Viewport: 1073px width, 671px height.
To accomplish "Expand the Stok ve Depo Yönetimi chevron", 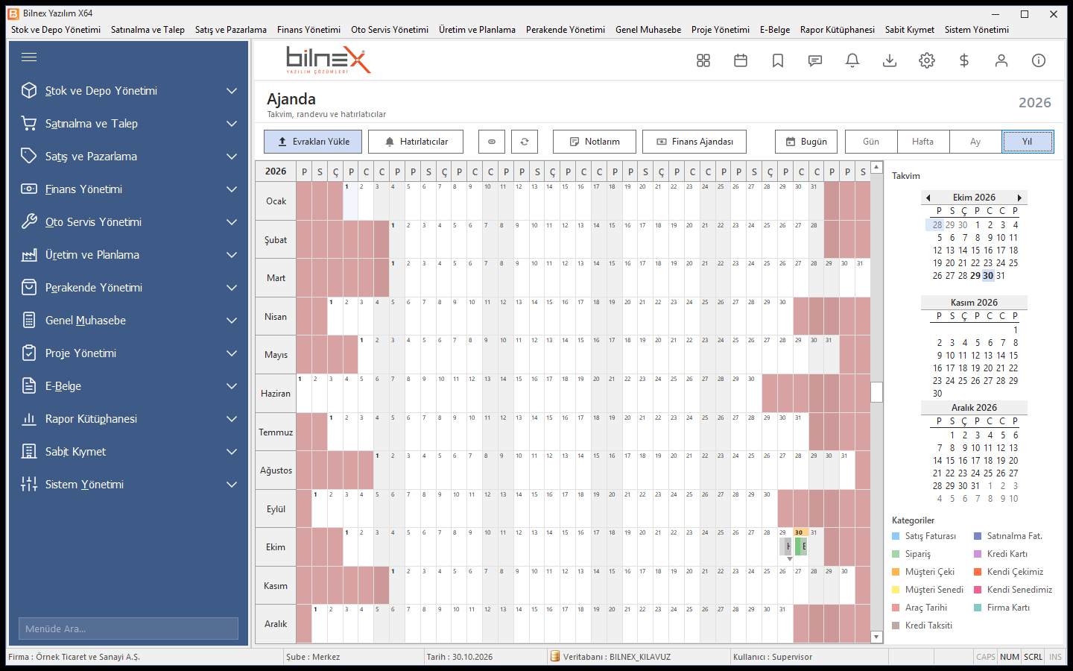I will (232, 91).
